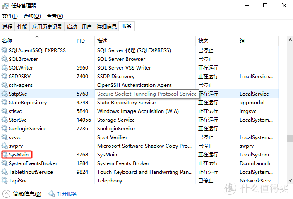The width and height of the screenshot is (293, 199).
Task: Collapse to 简略信息 using the circle arrow icon
Action: [6, 194]
